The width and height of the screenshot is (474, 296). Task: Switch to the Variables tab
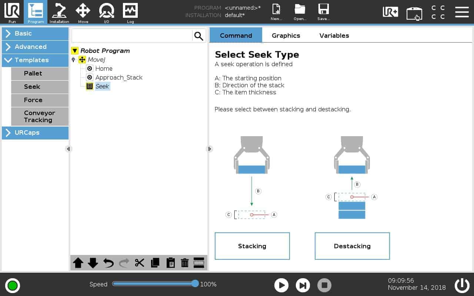click(334, 36)
